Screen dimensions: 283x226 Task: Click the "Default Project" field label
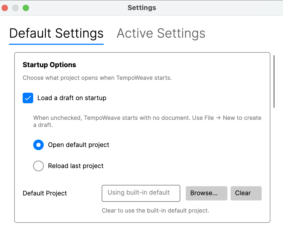[45, 193]
